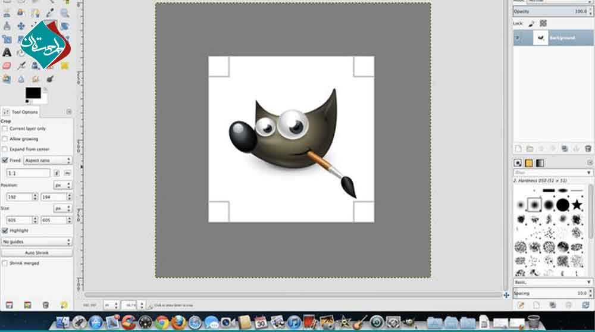Hide the Background layer eye
Screen dimensions: 595x332
click(518, 38)
